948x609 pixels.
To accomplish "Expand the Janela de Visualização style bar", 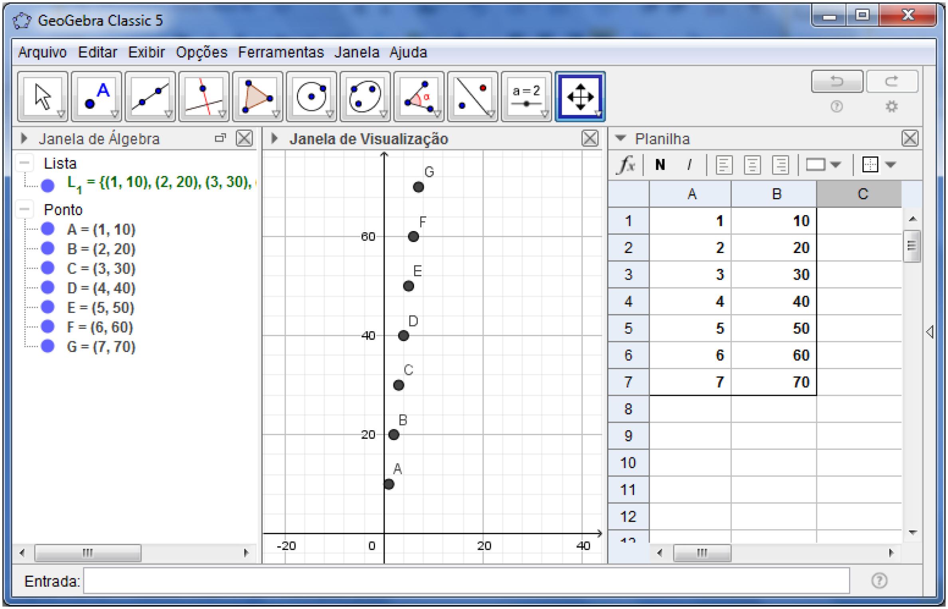I will (274, 138).
